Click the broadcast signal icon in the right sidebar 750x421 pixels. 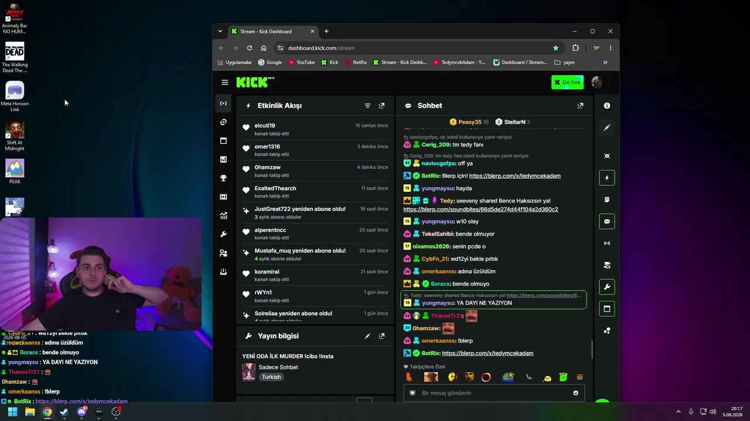point(607,243)
